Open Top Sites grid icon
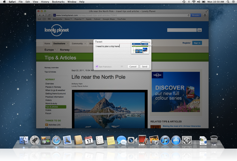 point(49,19)
